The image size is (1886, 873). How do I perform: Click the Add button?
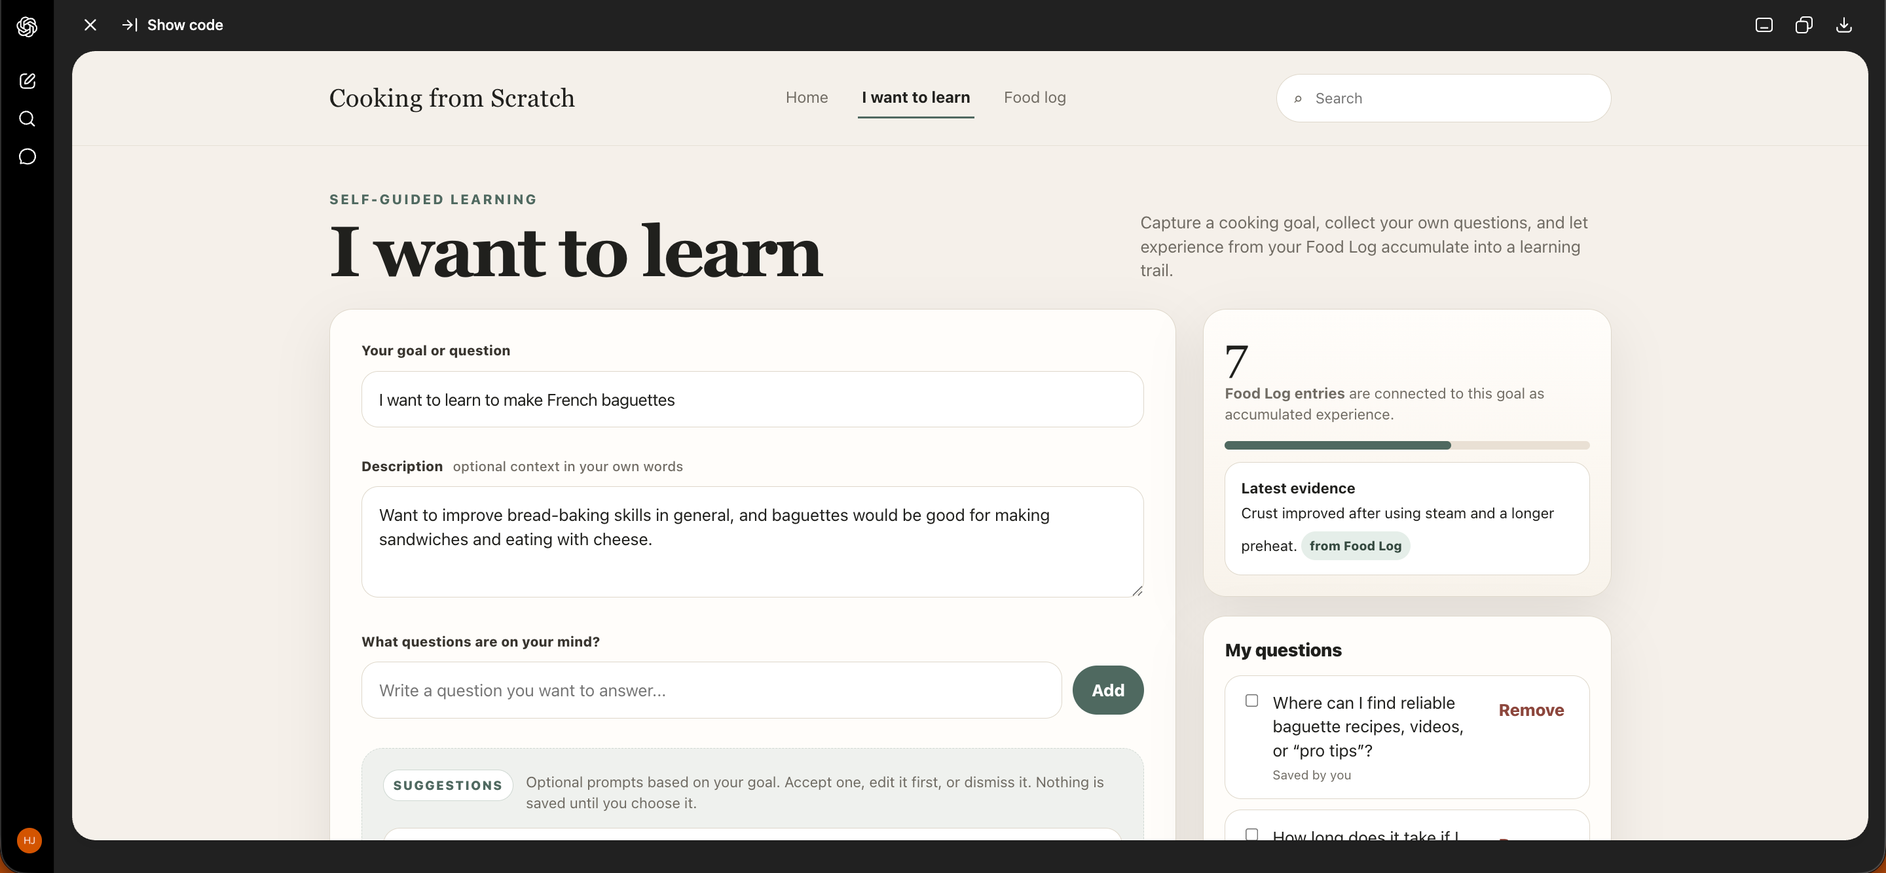tap(1108, 690)
